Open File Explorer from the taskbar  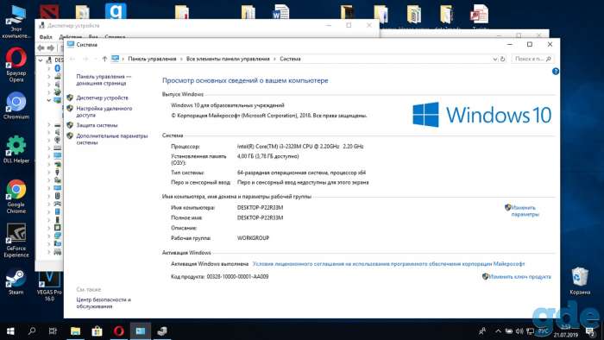(76, 331)
